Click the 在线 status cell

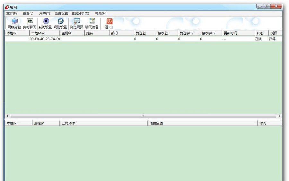coord(258,39)
